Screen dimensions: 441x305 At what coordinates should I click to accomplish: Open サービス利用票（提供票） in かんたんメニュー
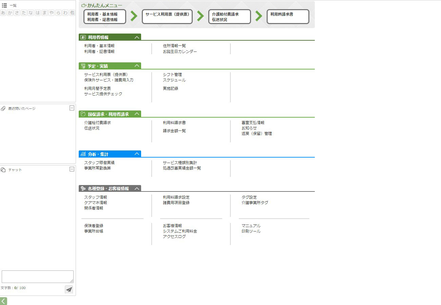pos(167,17)
